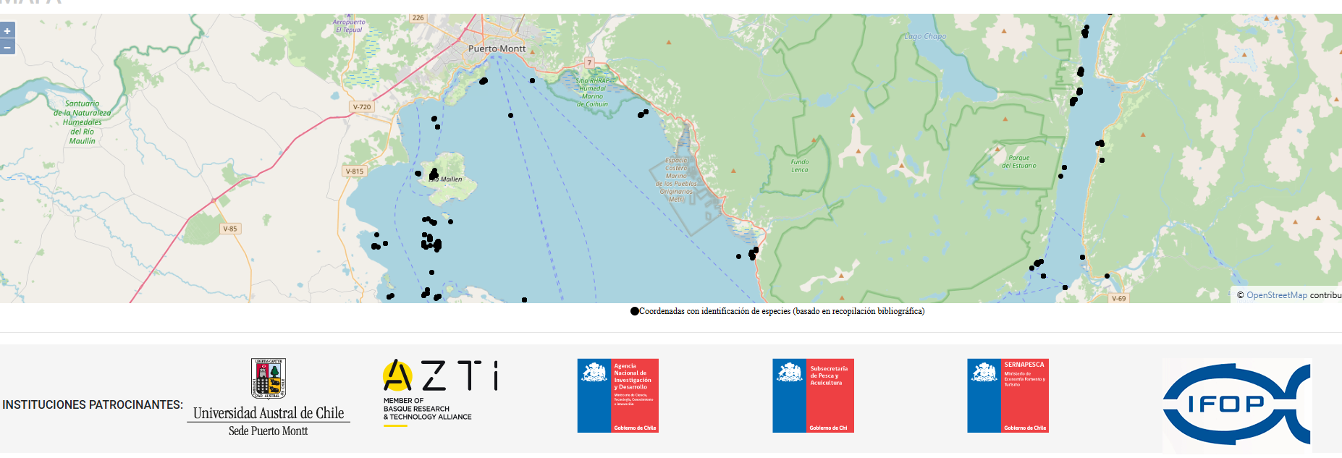This screenshot has height=458, width=1342.
Task: Click the SERNAPESCA logo
Action: click(x=1008, y=396)
